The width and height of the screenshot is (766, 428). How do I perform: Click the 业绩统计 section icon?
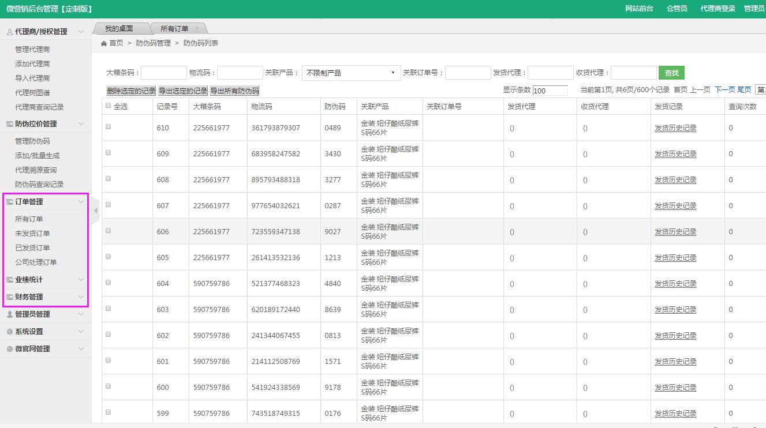point(10,280)
